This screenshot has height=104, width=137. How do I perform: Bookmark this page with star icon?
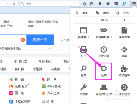[85, 4]
